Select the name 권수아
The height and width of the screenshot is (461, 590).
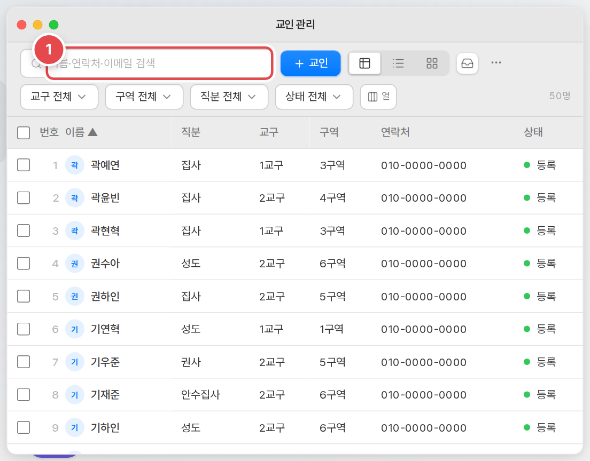[x=105, y=264]
